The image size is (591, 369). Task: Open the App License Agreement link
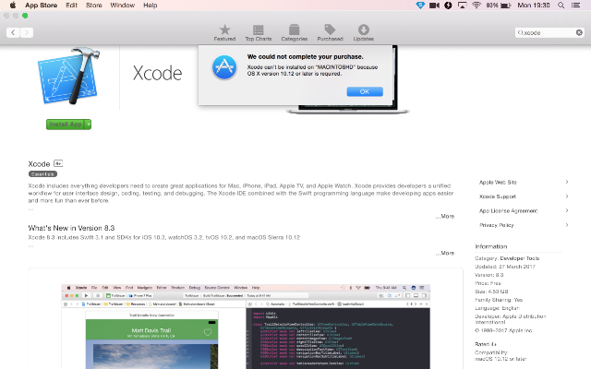click(x=508, y=211)
